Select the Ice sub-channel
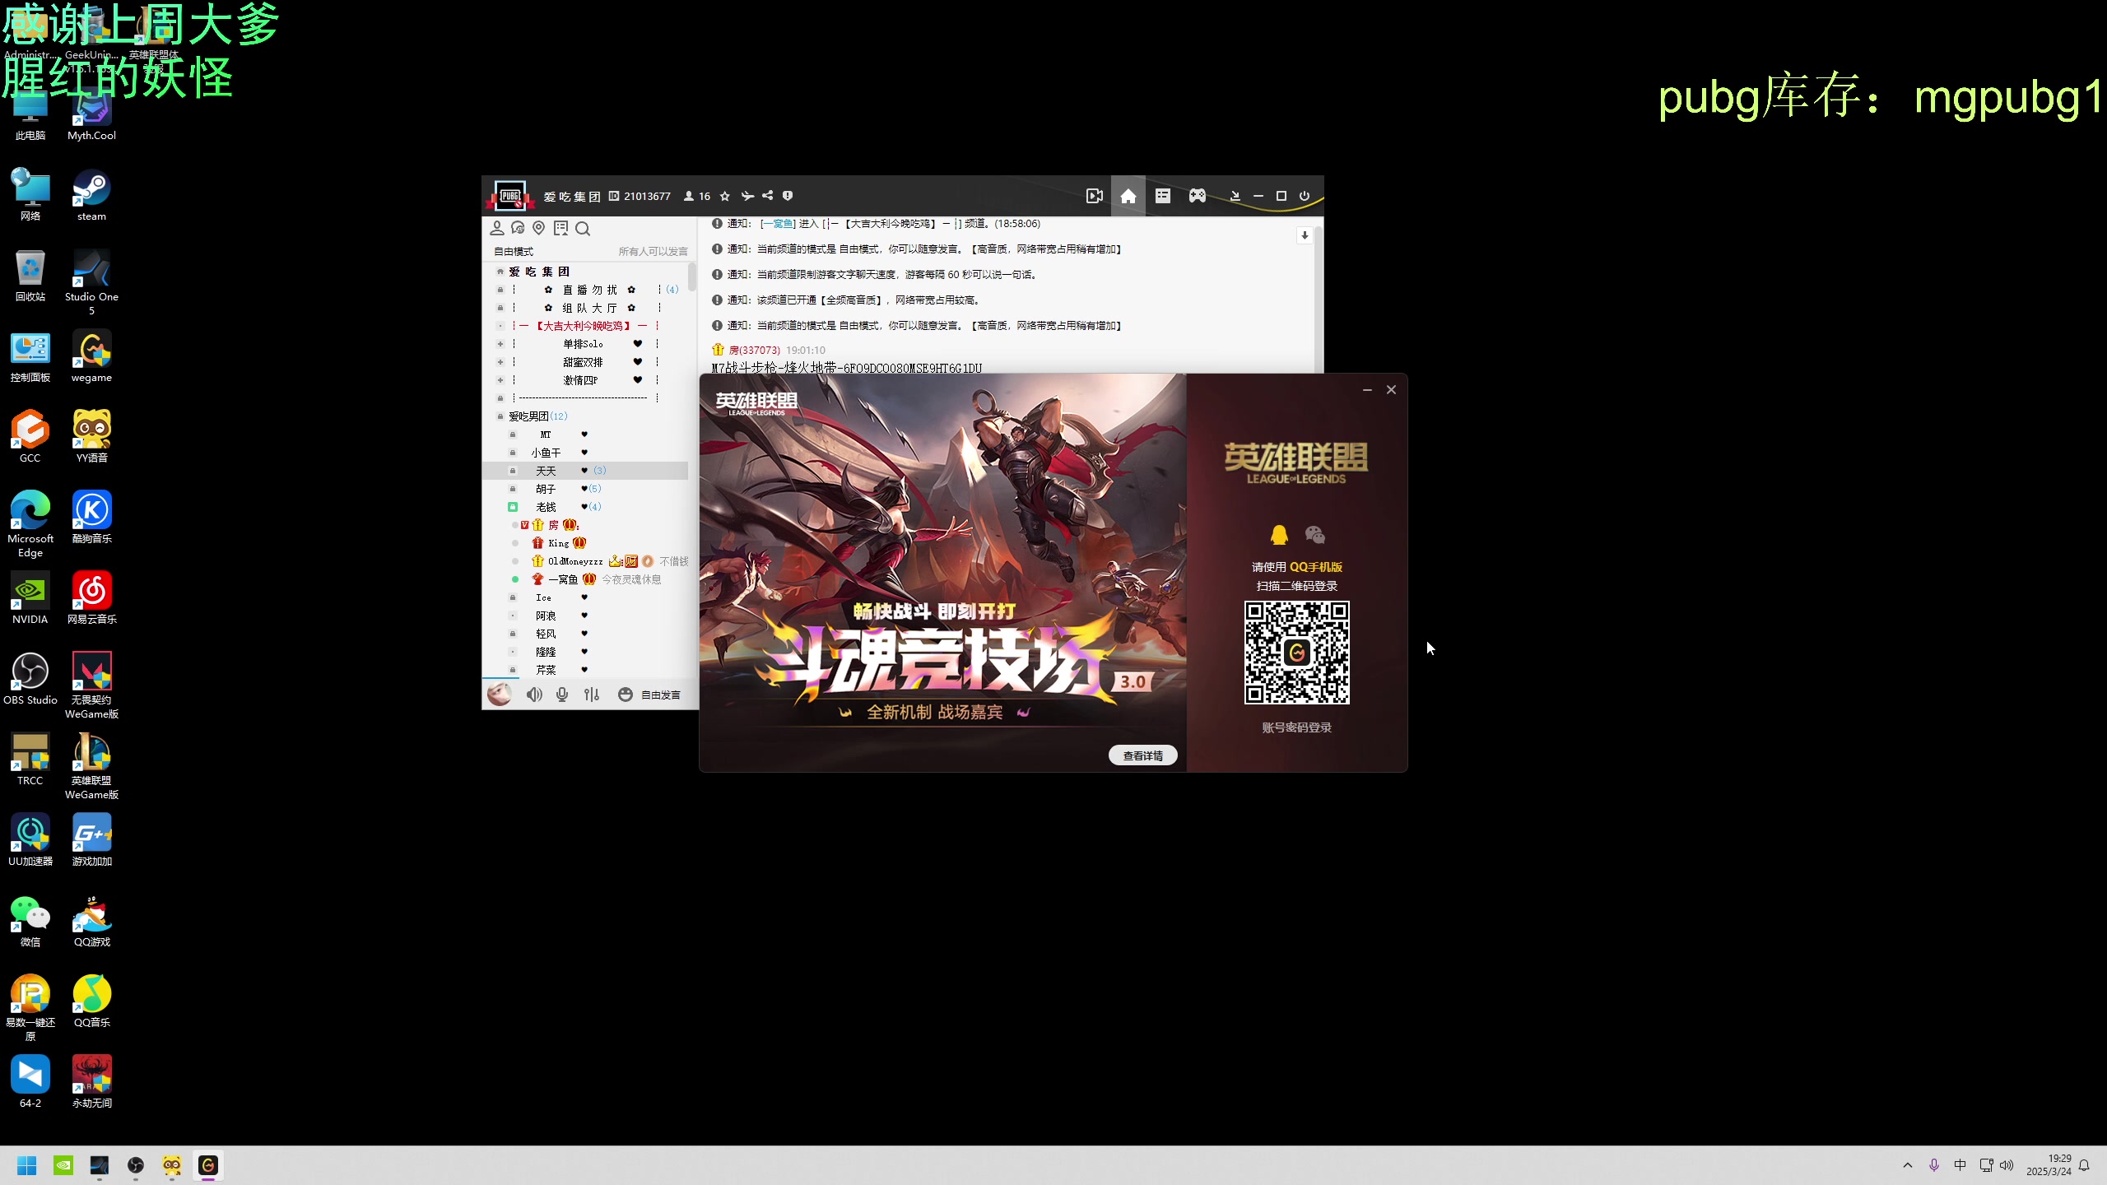 click(543, 597)
